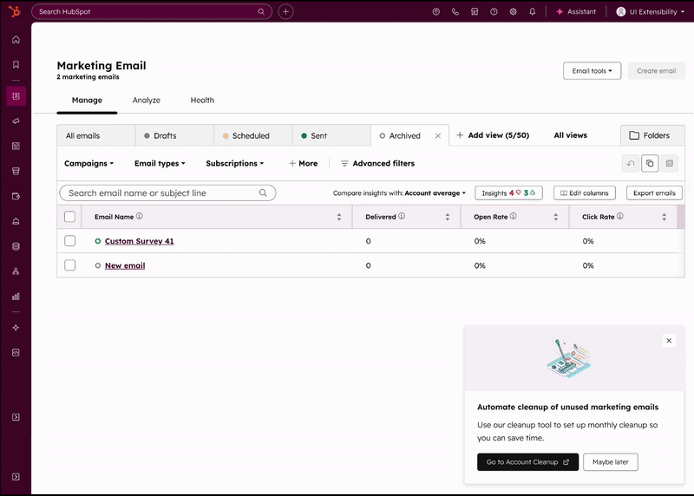Dismiss the cleanup popup with X

click(x=669, y=341)
